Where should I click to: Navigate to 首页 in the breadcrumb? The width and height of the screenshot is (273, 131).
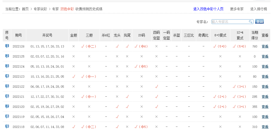pyautogui.click(x=25, y=9)
